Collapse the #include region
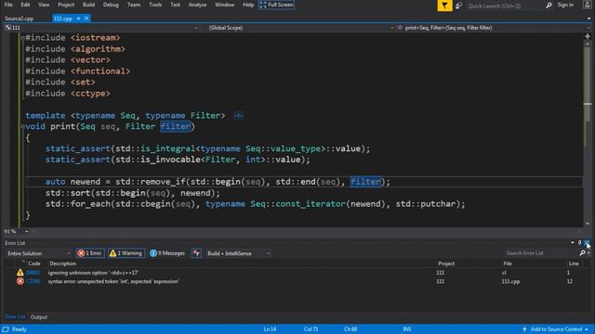Image resolution: width=595 pixels, height=334 pixels. [22, 38]
